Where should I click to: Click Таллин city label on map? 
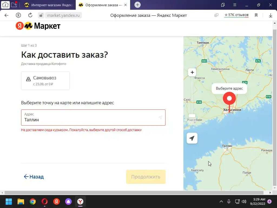click(227, 146)
